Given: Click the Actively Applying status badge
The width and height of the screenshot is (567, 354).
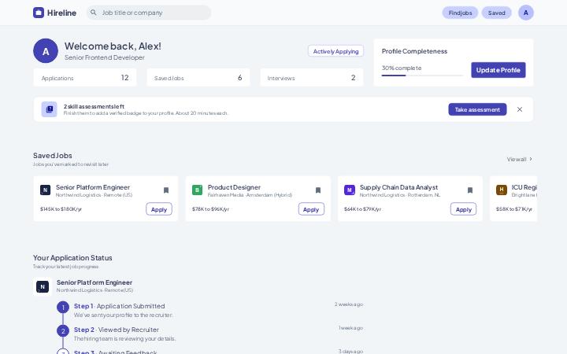Looking at the screenshot, I should [x=335, y=51].
